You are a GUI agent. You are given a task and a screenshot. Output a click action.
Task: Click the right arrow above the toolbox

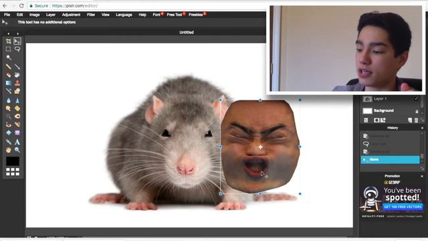point(18,33)
